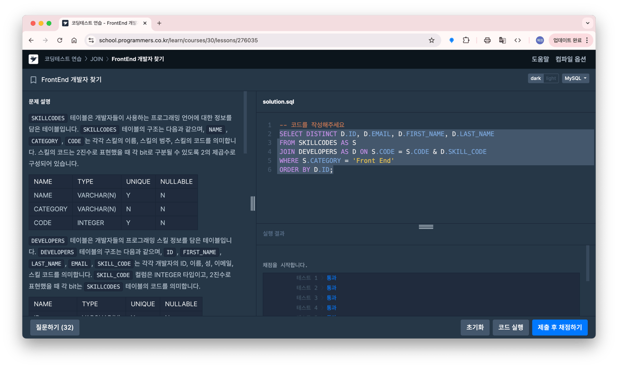Reload the page with the refresh icon
This screenshot has width=618, height=368.
coord(59,40)
